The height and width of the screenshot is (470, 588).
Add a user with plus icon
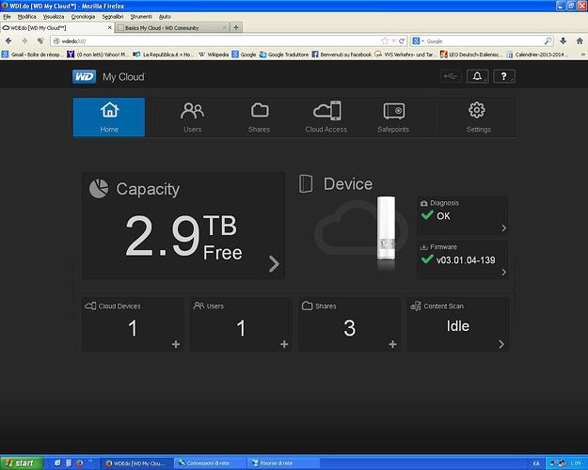pyautogui.click(x=284, y=344)
